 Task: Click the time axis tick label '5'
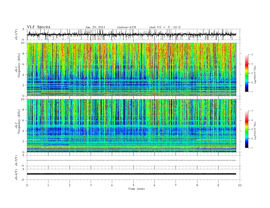133,185
